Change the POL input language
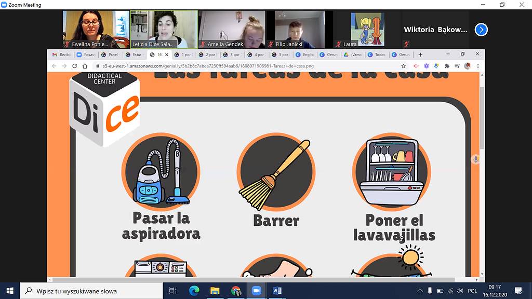Image resolution: width=532 pixels, height=299 pixels. tap(472, 291)
